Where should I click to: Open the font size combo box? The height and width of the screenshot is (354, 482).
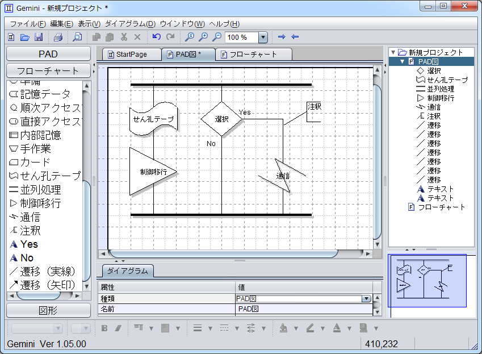point(81,328)
